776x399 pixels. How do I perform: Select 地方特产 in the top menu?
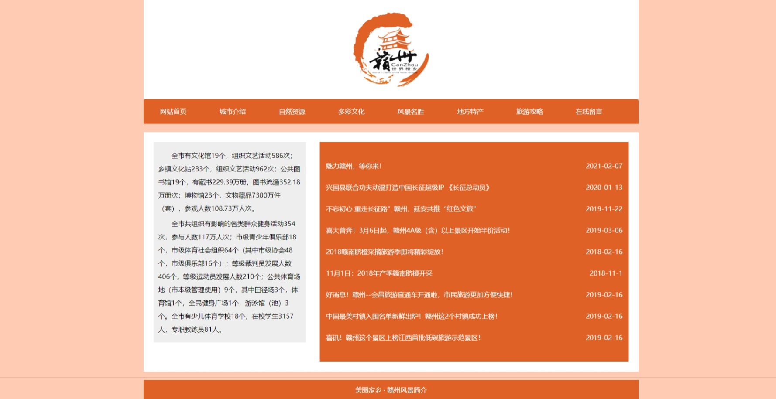(470, 112)
